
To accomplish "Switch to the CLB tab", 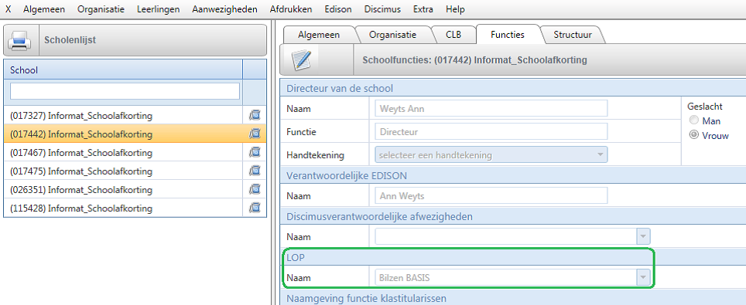I will [x=453, y=35].
